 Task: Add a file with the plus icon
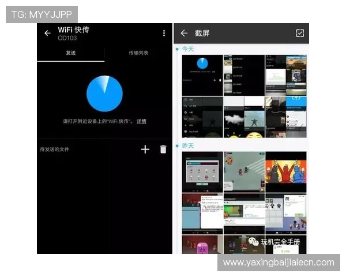tap(145, 149)
